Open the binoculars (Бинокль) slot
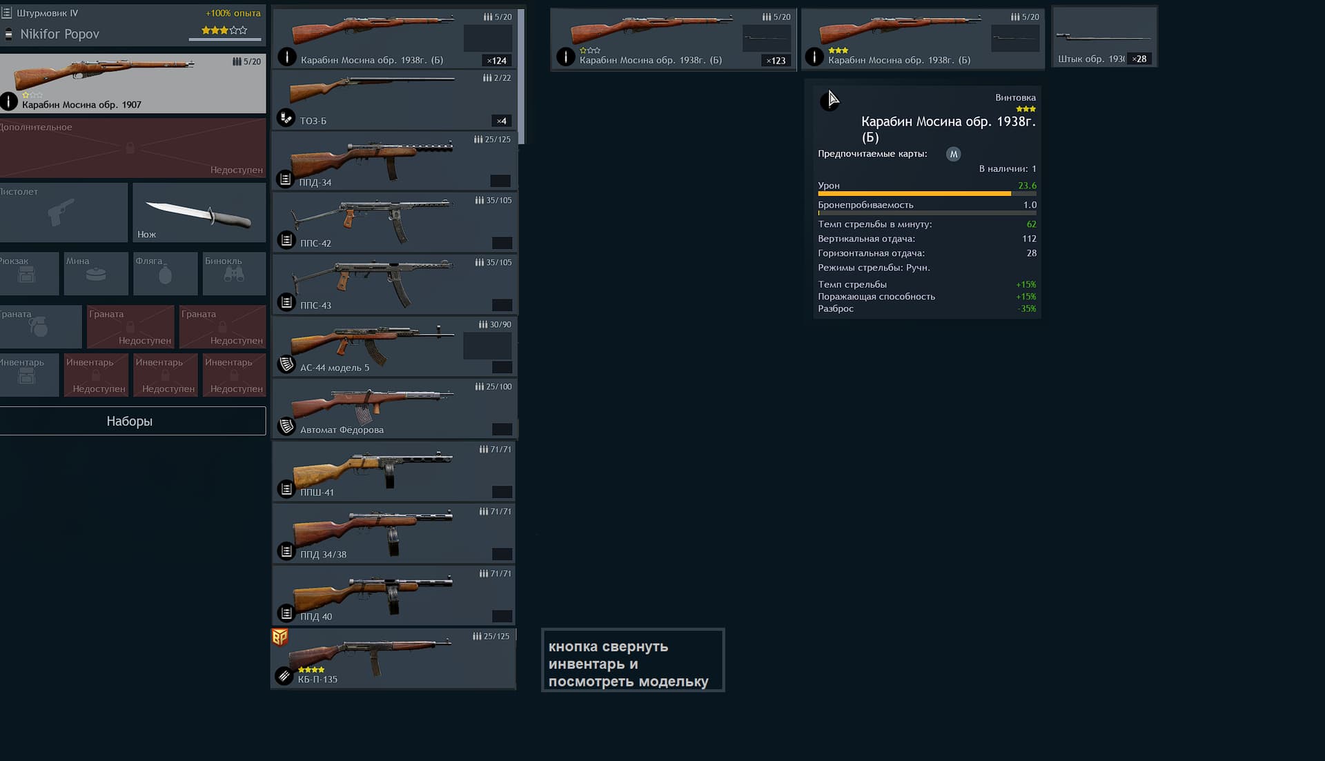Image resolution: width=1325 pixels, height=761 pixels. 234,274
